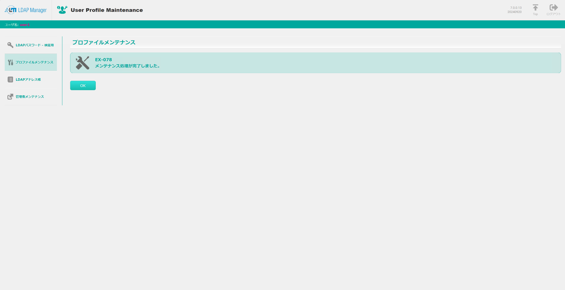Click the address book icon beside LDAPアドレス帳
Image resolution: width=565 pixels, height=290 pixels.
point(10,79)
